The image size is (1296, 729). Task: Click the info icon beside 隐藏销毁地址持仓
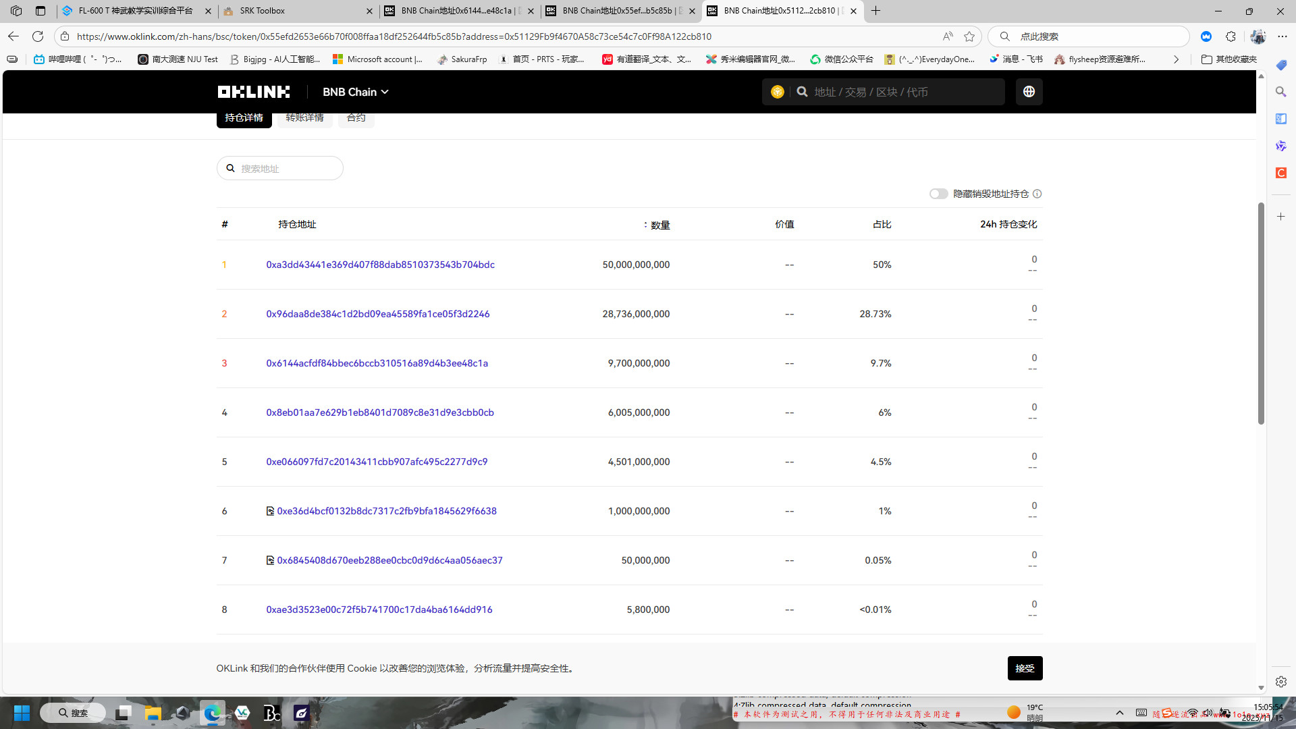click(x=1037, y=194)
